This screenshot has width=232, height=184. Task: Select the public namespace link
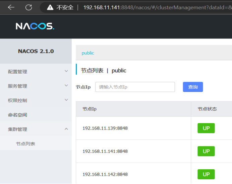click(88, 53)
